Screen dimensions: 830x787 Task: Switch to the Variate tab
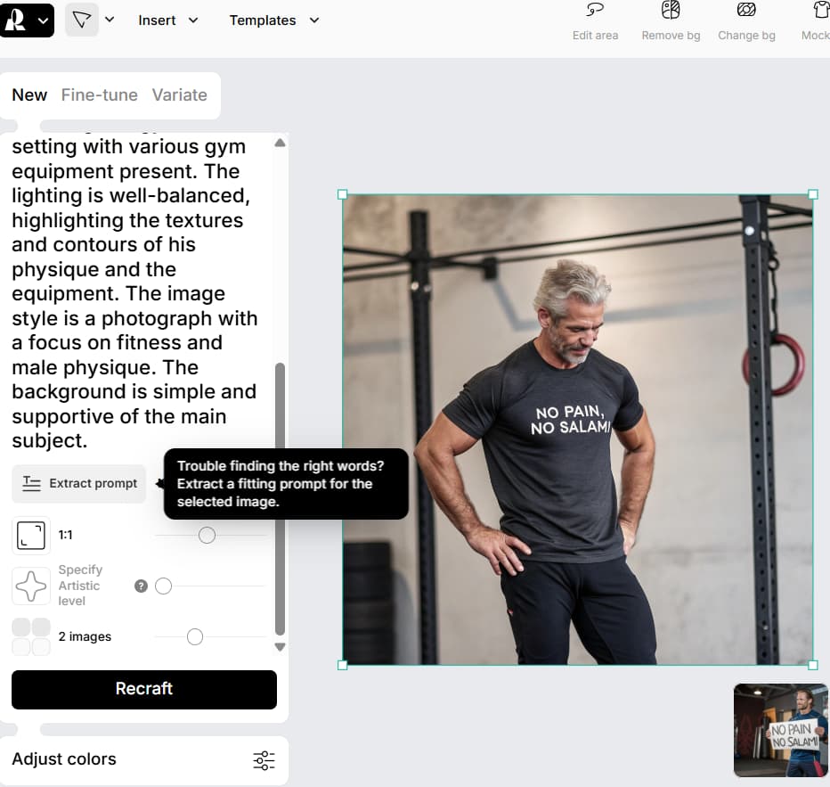coord(179,94)
